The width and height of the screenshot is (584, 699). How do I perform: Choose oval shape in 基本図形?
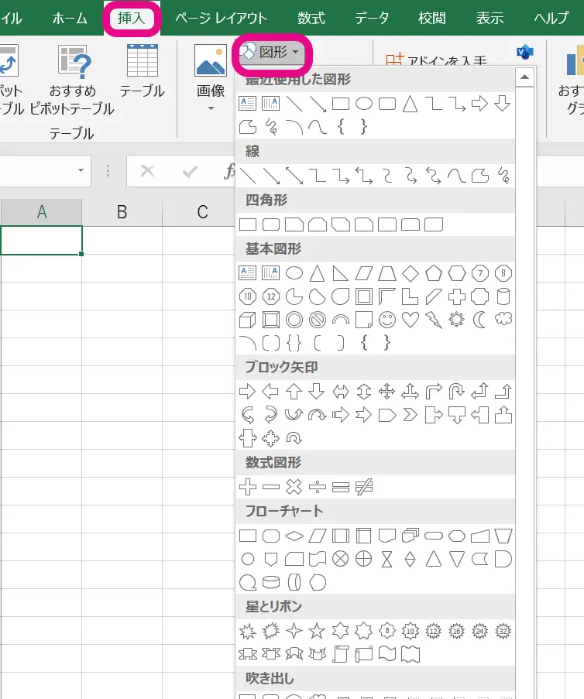click(x=294, y=273)
